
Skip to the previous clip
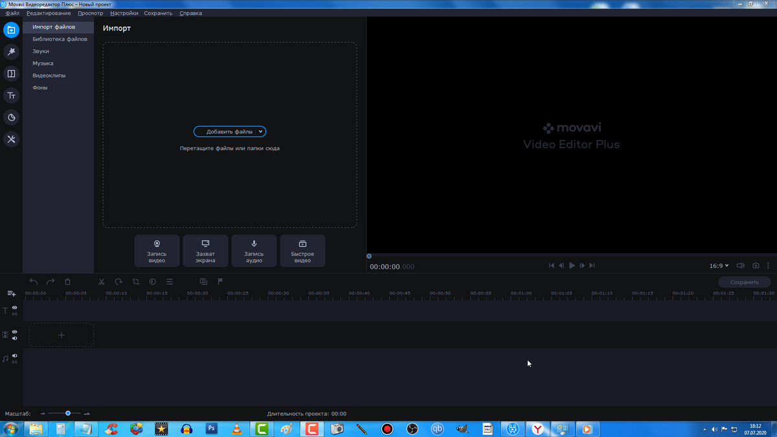click(552, 265)
